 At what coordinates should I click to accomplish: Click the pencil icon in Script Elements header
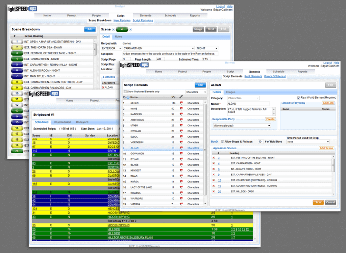click(180, 97)
